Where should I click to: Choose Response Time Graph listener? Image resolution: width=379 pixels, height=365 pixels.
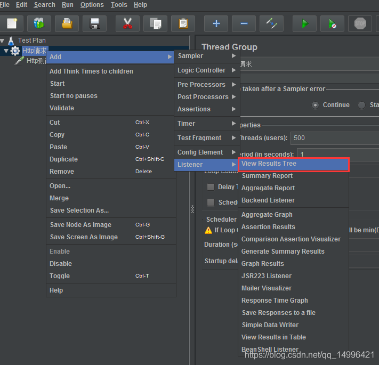tap(293, 301)
